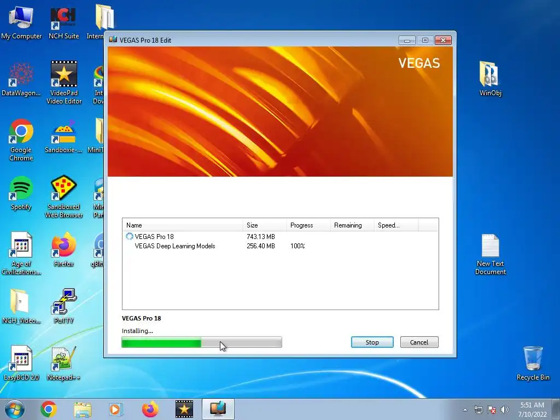Open the Recycle Bin

533,363
